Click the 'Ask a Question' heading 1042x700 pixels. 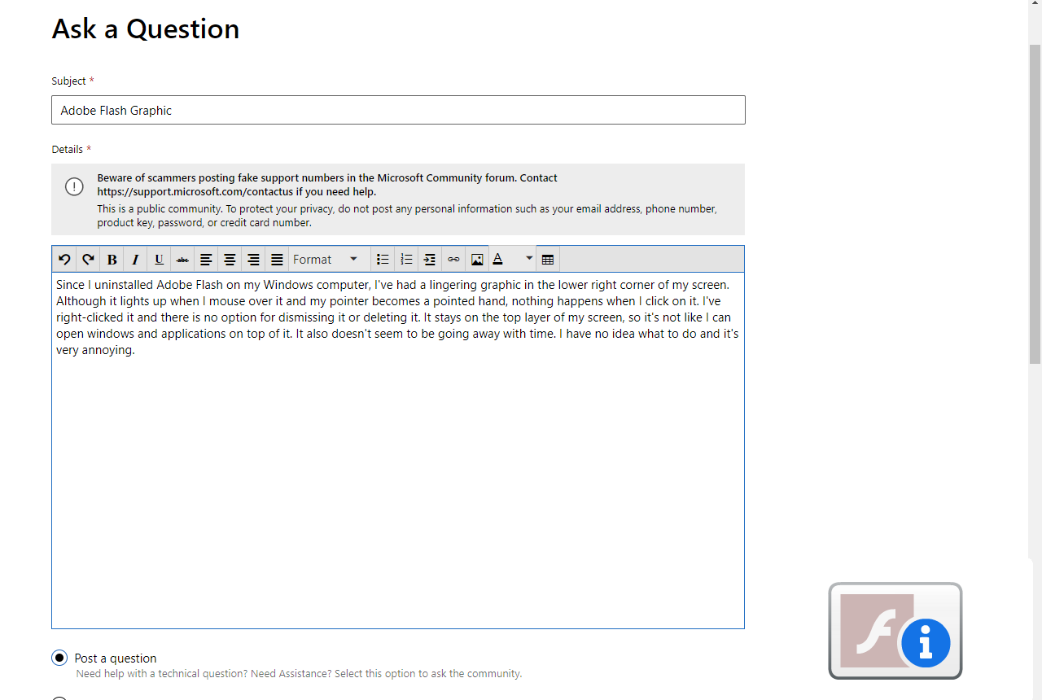click(x=146, y=28)
